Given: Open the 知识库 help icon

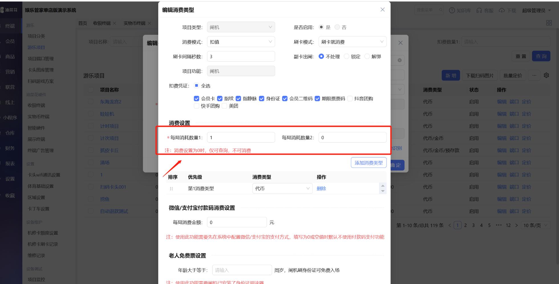Looking at the screenshot, I should tap(452, 10).
